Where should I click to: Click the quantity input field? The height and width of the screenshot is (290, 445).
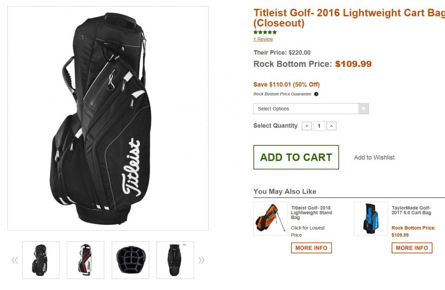tap(319, 126)
